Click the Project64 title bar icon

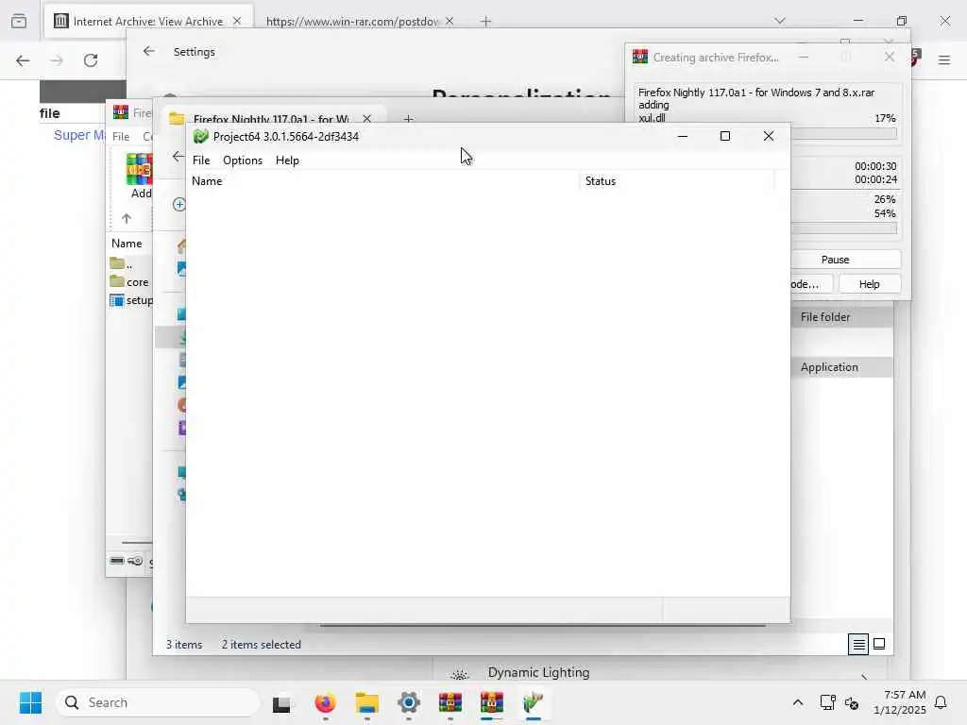[200, 136]
